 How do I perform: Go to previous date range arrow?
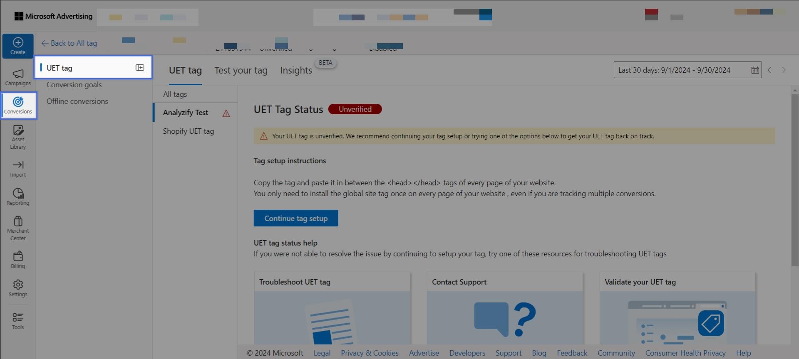tap(769, 70)
